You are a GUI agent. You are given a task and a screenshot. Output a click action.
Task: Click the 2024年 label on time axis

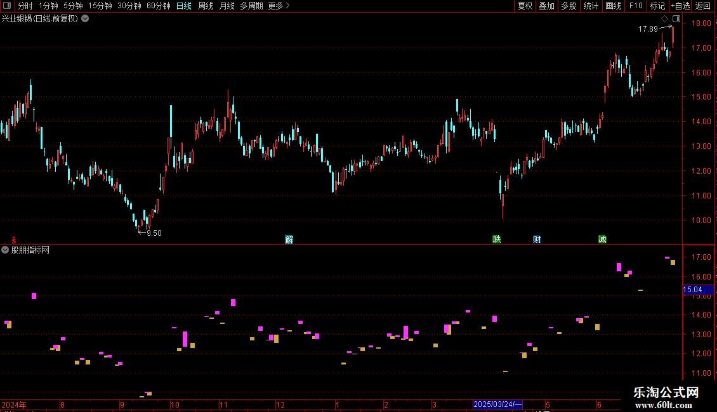14,405
